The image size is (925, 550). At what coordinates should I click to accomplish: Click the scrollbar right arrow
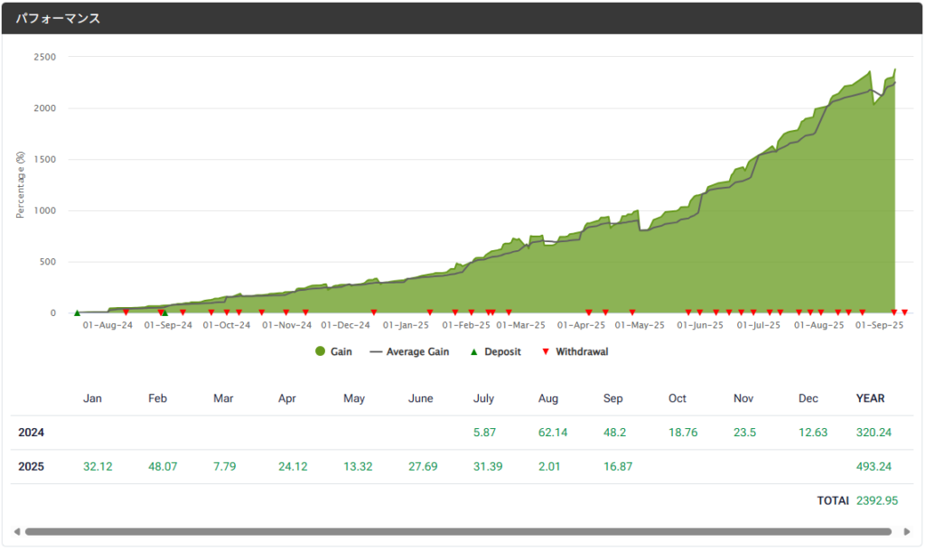907,531
